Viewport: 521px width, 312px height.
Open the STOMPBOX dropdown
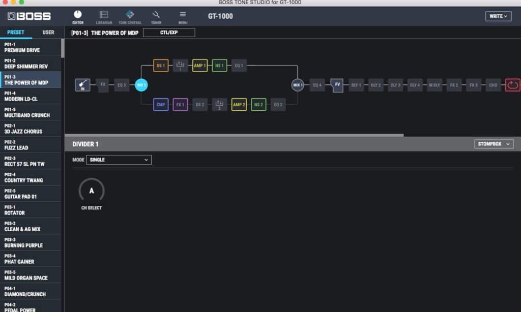494,144
